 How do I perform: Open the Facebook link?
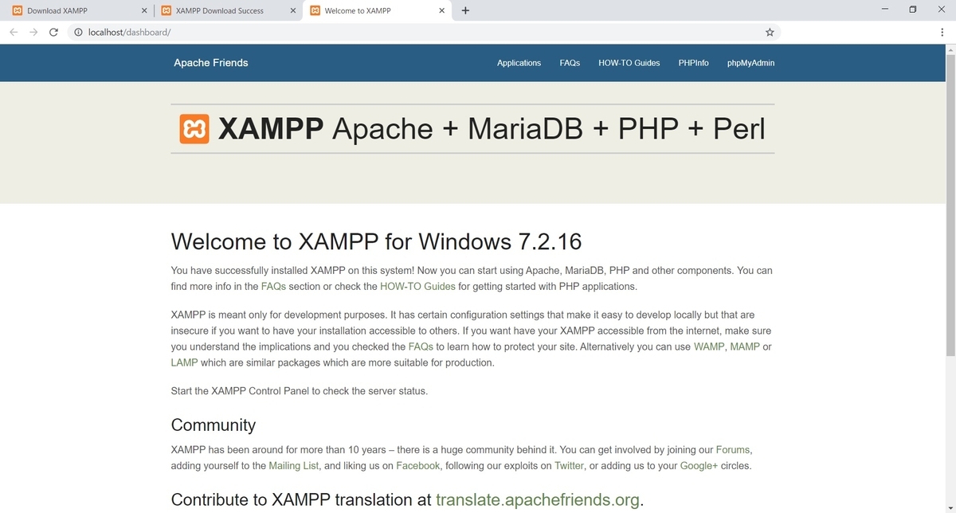click(x=417, y=466)
